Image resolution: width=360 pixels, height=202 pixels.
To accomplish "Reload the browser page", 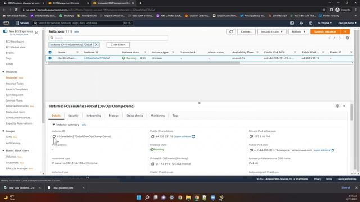I will point(16,10).
